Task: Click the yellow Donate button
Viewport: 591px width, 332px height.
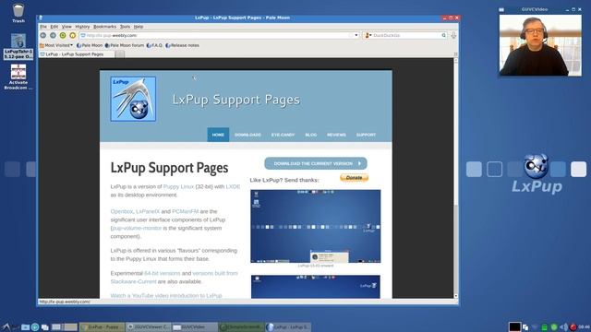Action: 354,178
